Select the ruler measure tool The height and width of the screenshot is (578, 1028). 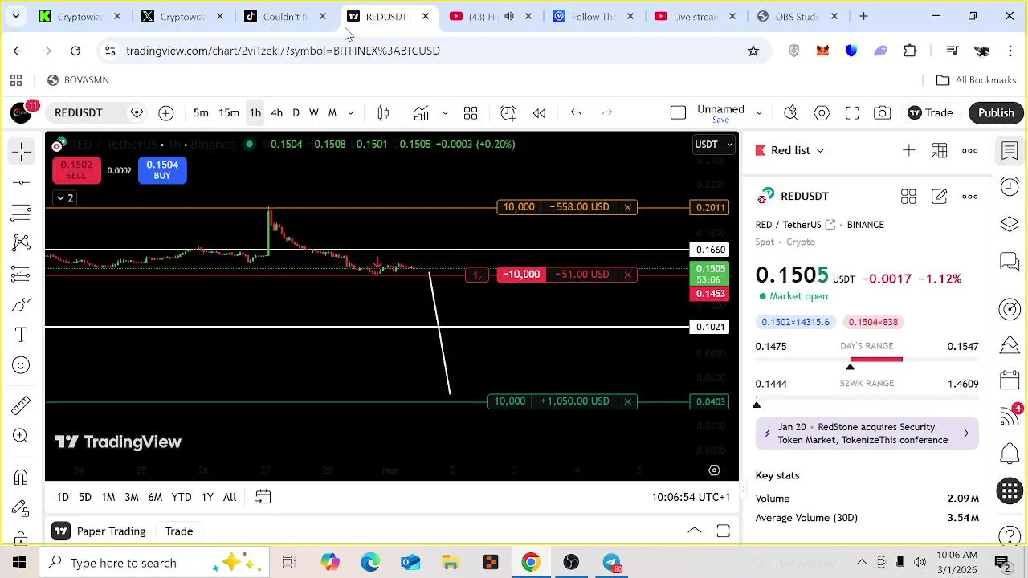click(22, 405)
